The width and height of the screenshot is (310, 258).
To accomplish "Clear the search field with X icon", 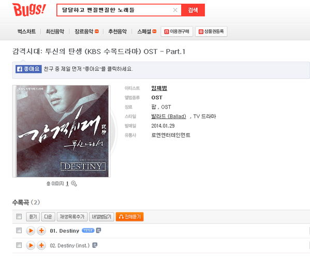I will pos(175,10).
